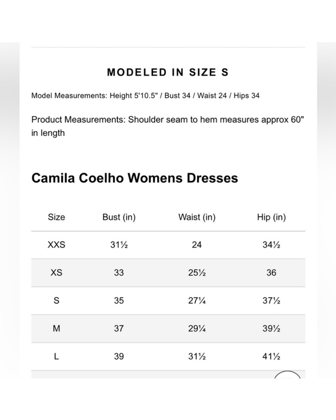Click the Hip (in) column header

[x=271, y=217]
